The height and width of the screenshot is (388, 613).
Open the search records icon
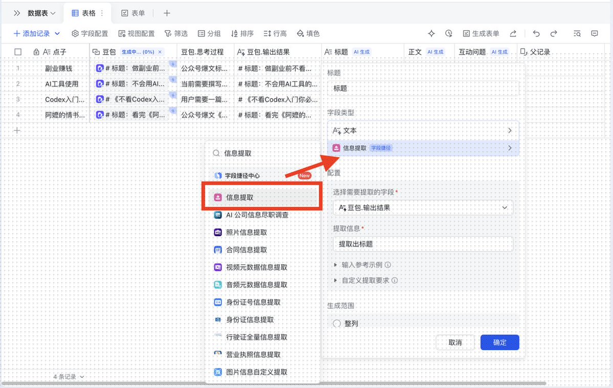[577, 34]
